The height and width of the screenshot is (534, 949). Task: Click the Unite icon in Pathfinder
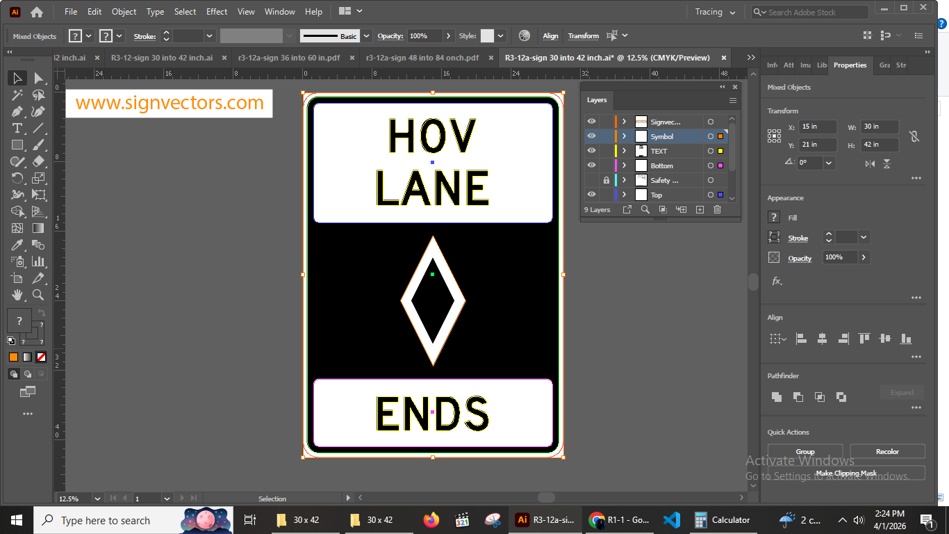click(777, 396)
